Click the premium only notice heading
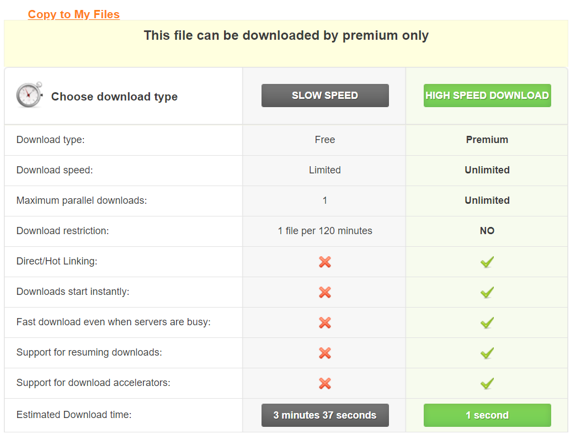This screenshot has width=576, height=439. point(286,35)
